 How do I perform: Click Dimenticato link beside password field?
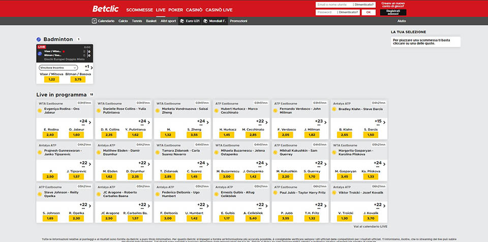click(349, 13)
